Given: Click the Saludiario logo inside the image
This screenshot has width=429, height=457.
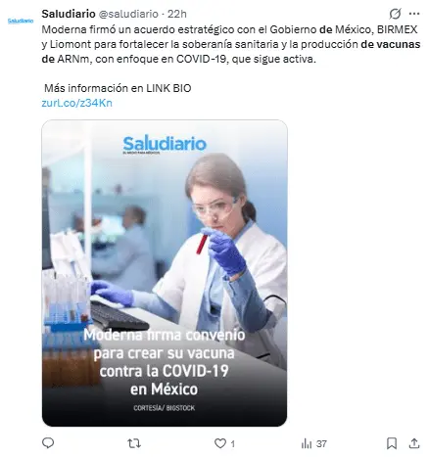Looking at the screenshot, I should pos(165,144).
